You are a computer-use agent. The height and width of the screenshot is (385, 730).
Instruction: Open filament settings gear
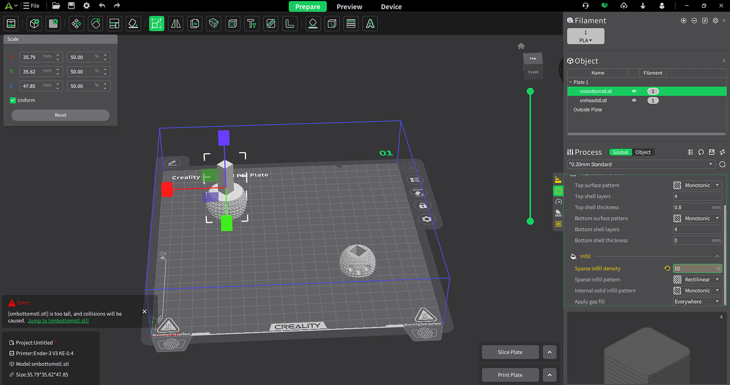pyautogui.click(x=715, y=21)
